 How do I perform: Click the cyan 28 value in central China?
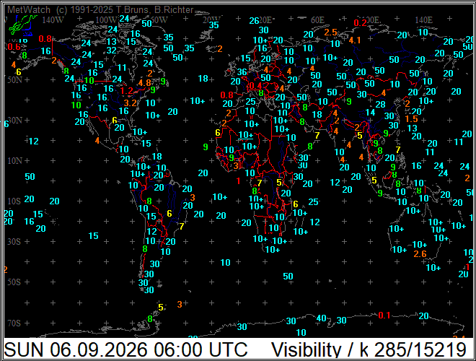point(380,105)
